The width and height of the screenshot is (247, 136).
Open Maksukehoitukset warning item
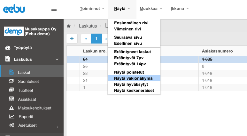[x=35, y=108]
